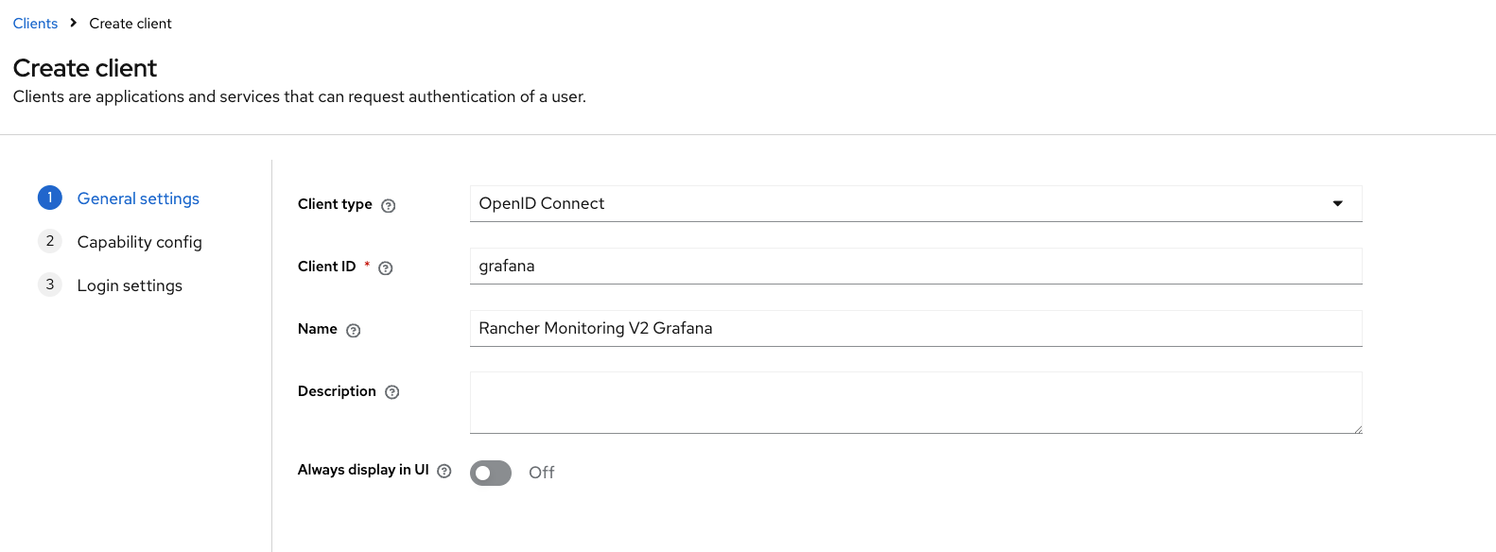Toggle Always display in UI switch
Image resolution: width=1496 pixels, height=552 pixels.
(491, 473)
